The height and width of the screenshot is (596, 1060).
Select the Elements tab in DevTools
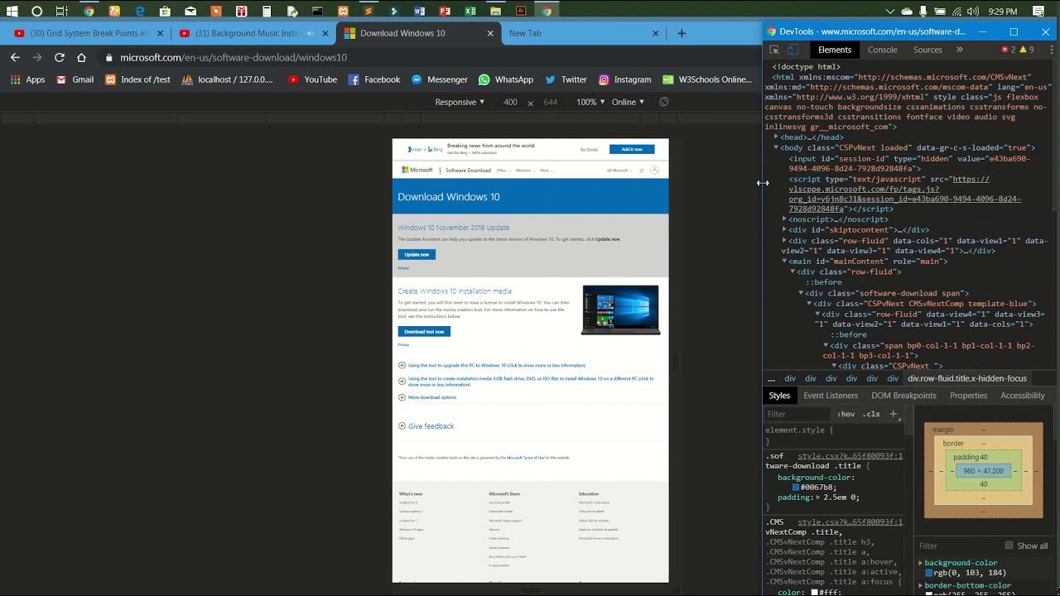tap(834, 50)
